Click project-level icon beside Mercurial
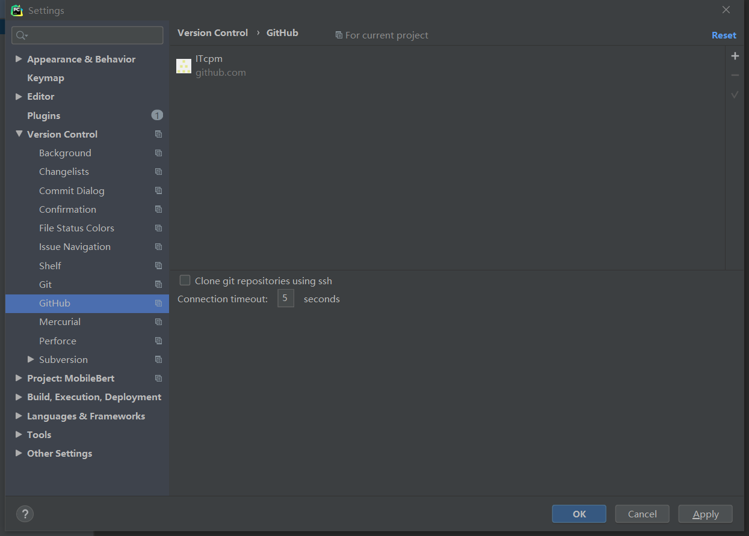This screenshot has height=536, width=749. 158,322
